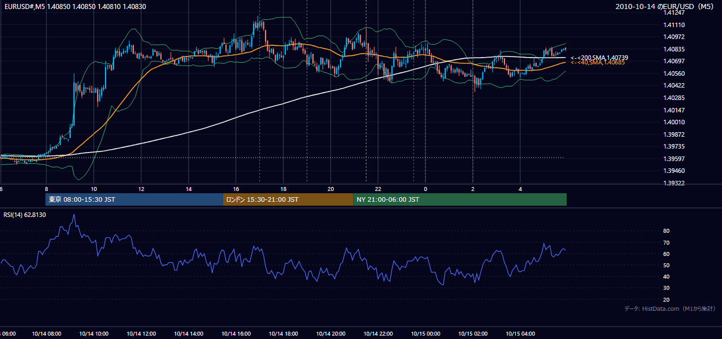Click RSI scale value 60

(666, 254)
